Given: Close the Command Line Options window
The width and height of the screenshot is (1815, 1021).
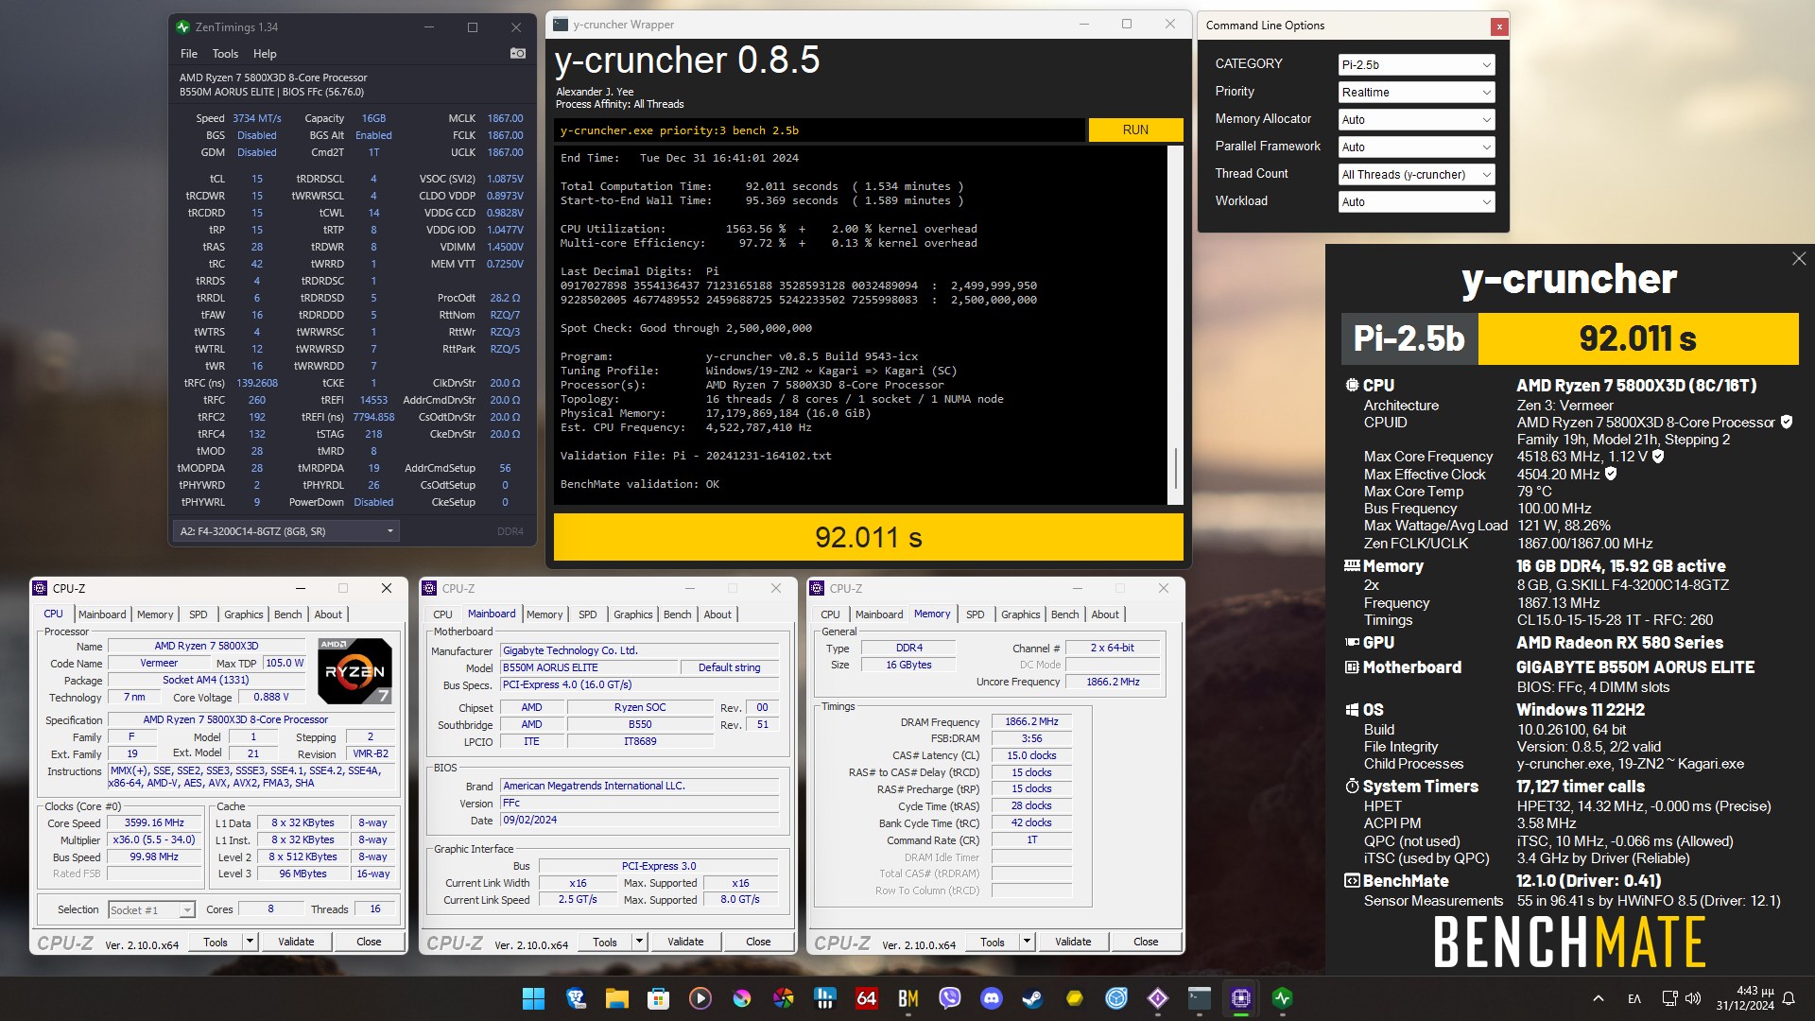Looking at the screenshot, I should tap(1498, 26).
